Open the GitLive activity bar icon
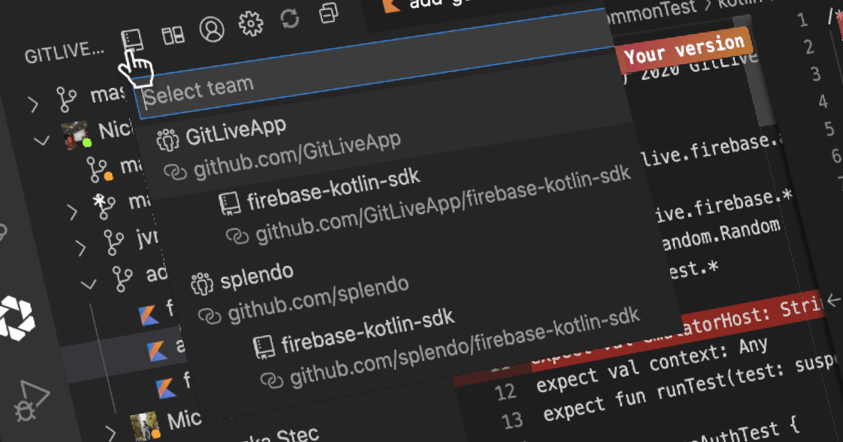This screenshot has width=843, height=442. click(16, 317)
